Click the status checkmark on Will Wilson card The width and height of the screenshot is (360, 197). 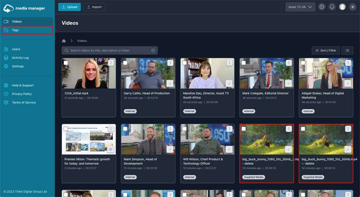(229, 149)
